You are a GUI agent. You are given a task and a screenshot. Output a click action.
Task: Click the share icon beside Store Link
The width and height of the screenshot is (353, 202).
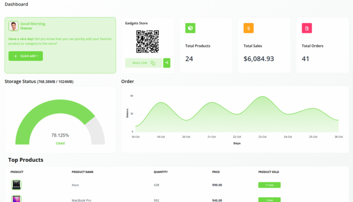tap(167, 63)
